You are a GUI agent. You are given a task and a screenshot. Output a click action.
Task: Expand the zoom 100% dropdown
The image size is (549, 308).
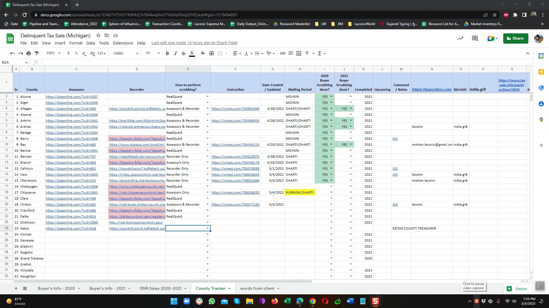click(x=53, y=53)
